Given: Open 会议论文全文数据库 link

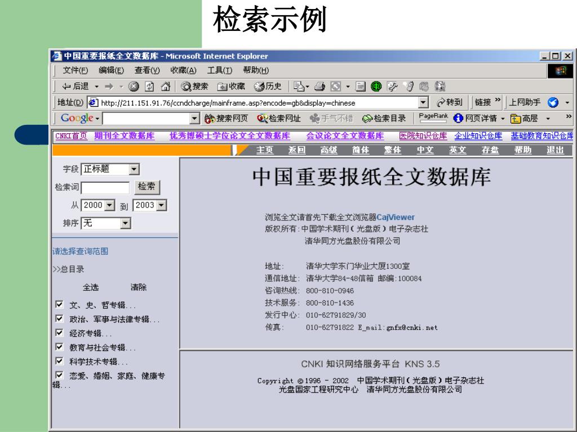Looking at the screenshot, I should (345, 136).
